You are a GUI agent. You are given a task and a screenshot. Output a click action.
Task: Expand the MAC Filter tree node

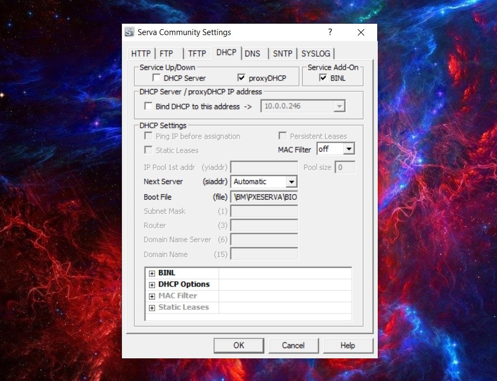click(x=152, y=296)
